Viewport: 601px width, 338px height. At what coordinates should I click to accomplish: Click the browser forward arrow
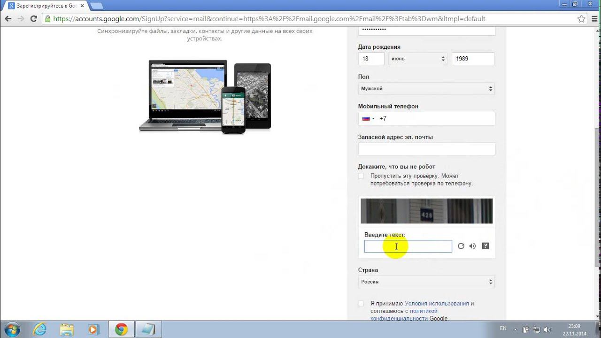click(21, 19)
